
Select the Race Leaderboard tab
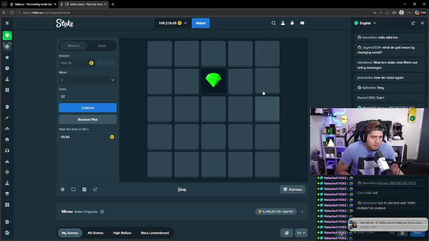[x=155, y=233]
